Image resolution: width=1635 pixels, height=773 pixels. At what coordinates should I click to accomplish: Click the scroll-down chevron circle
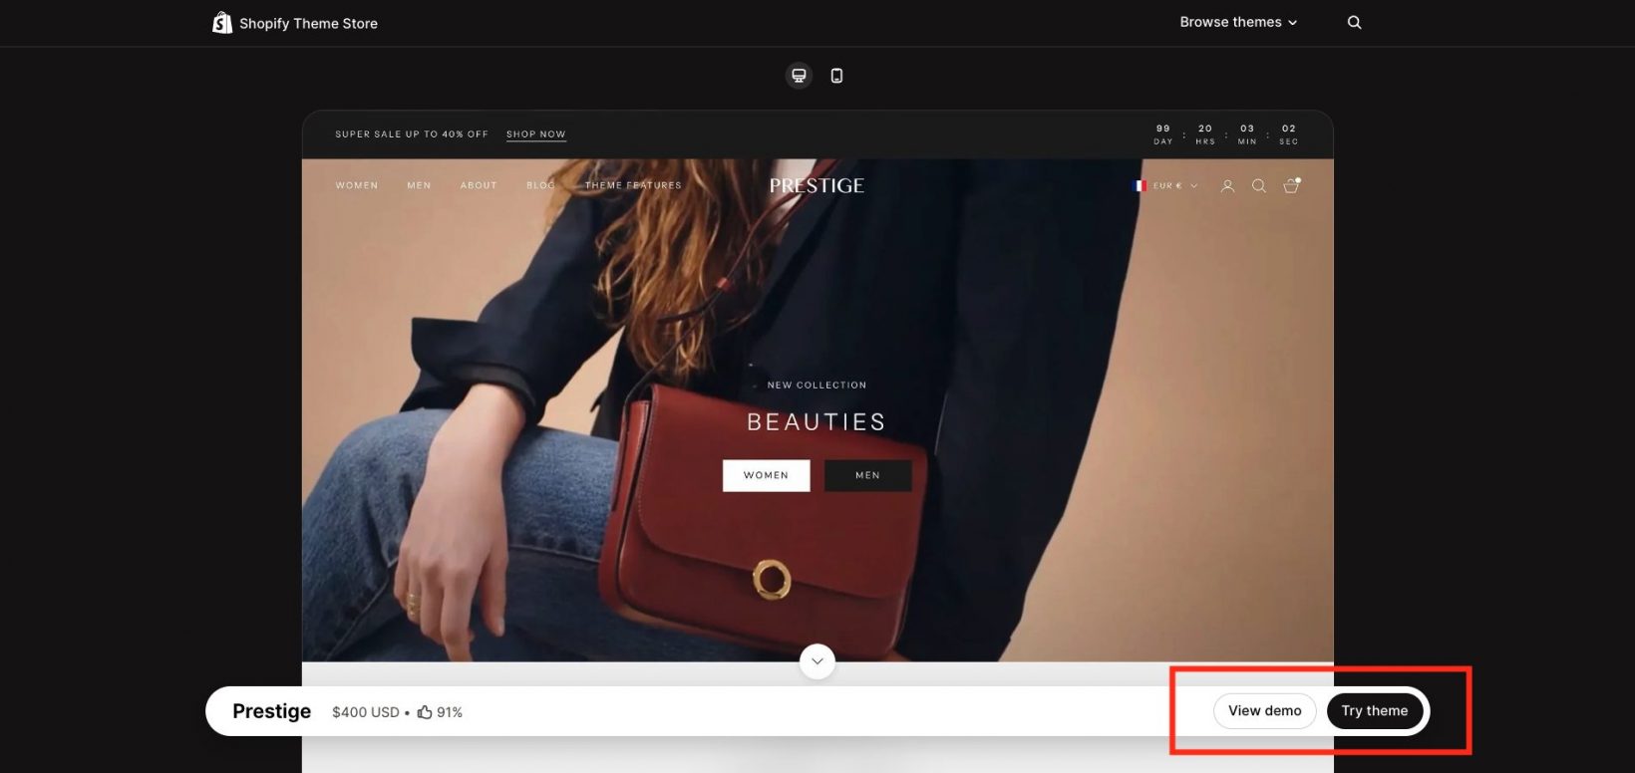pos(817,661)
